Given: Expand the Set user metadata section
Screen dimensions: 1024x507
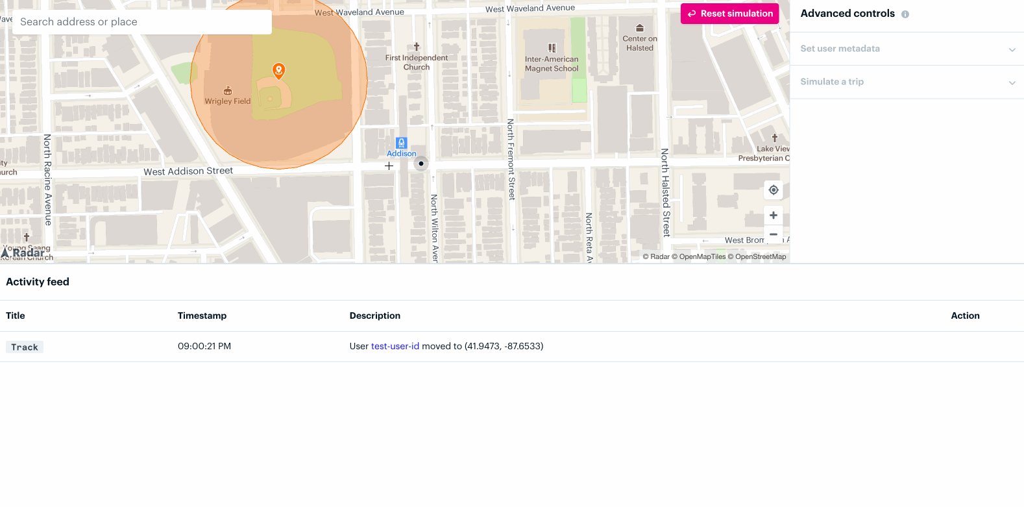Looking at the screenshot, I should coord(907,49).
